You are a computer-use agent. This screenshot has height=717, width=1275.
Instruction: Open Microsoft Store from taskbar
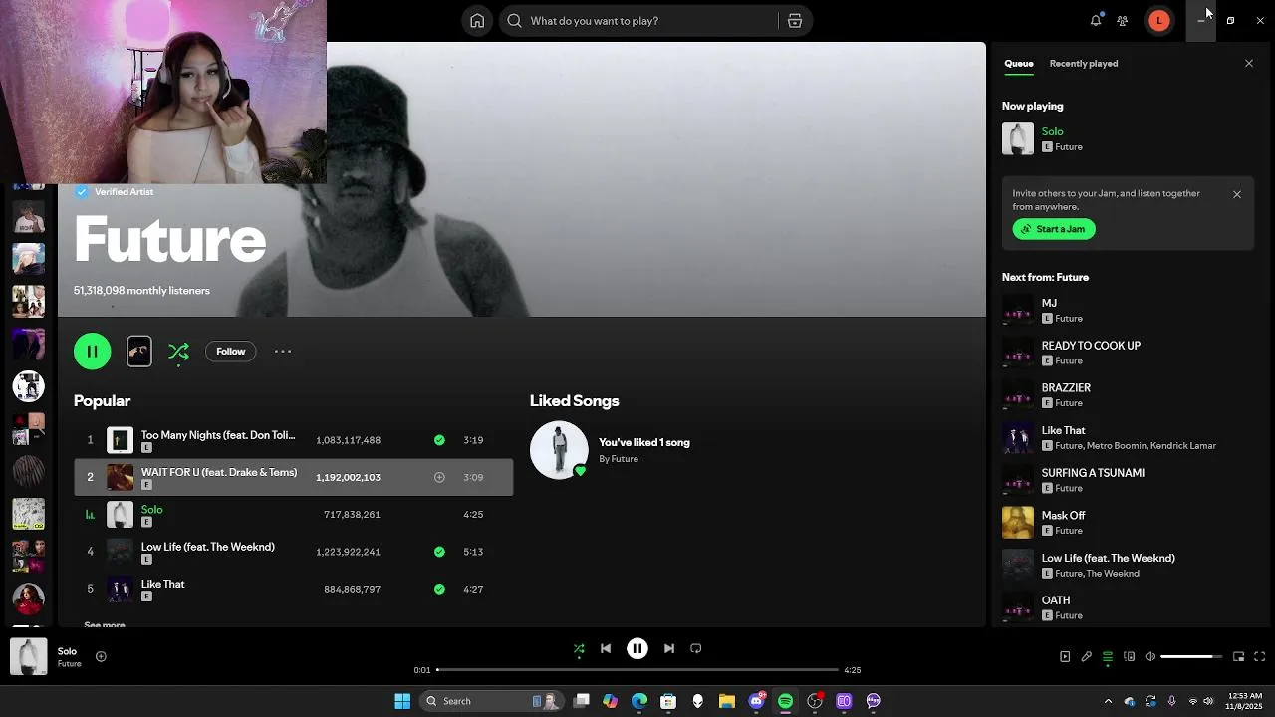(668, 701)
